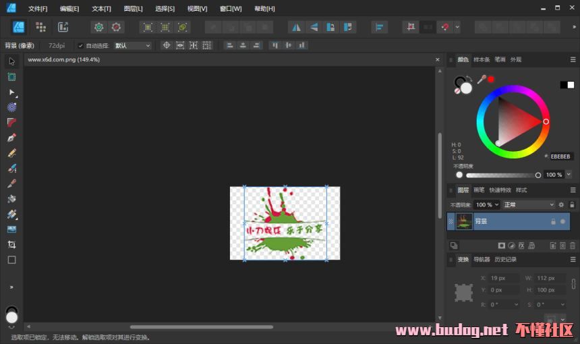
Task: Click the snapping magnet icon
Action: click(x=444, y=27)
